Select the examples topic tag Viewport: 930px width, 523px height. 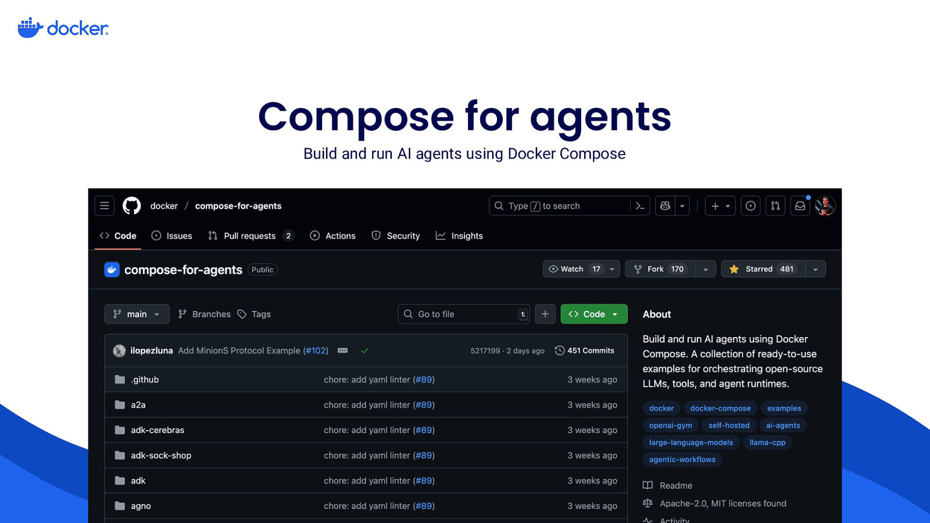pyautogui.click(x=784, y=408)
